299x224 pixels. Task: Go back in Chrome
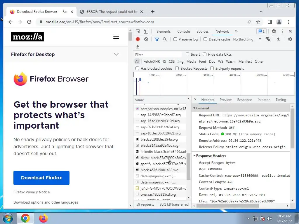[11, 22]
